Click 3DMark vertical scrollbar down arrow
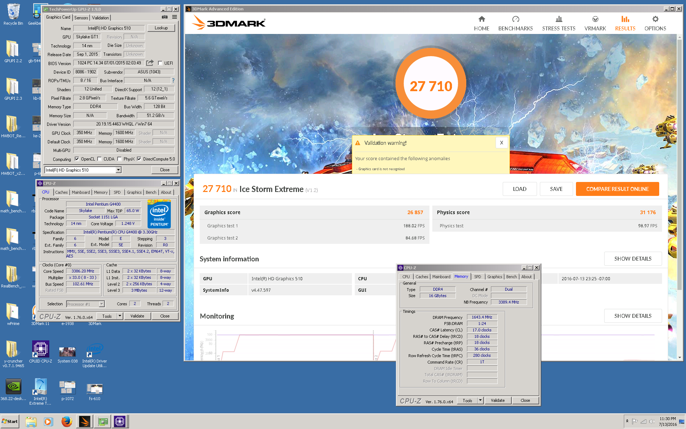 [x=680, y=357]
